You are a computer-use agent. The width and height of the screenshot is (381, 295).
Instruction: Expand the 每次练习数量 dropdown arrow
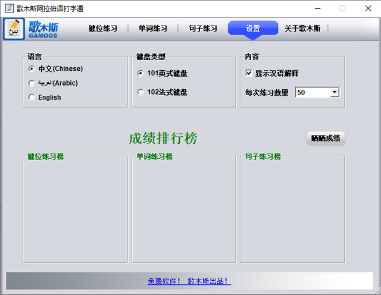[x=335, y=92]
